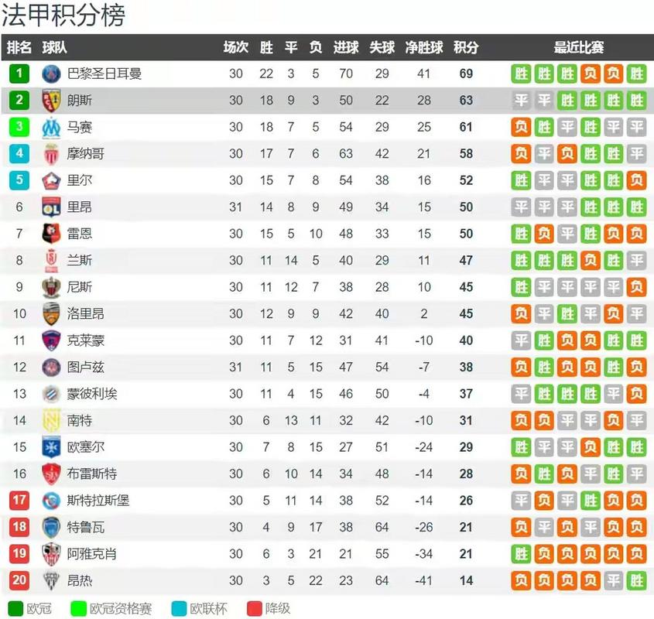Click the Paris Saint-Germain club crest
Image resolution: width=654 pixels, height=619 pixels.
point(51,74)
